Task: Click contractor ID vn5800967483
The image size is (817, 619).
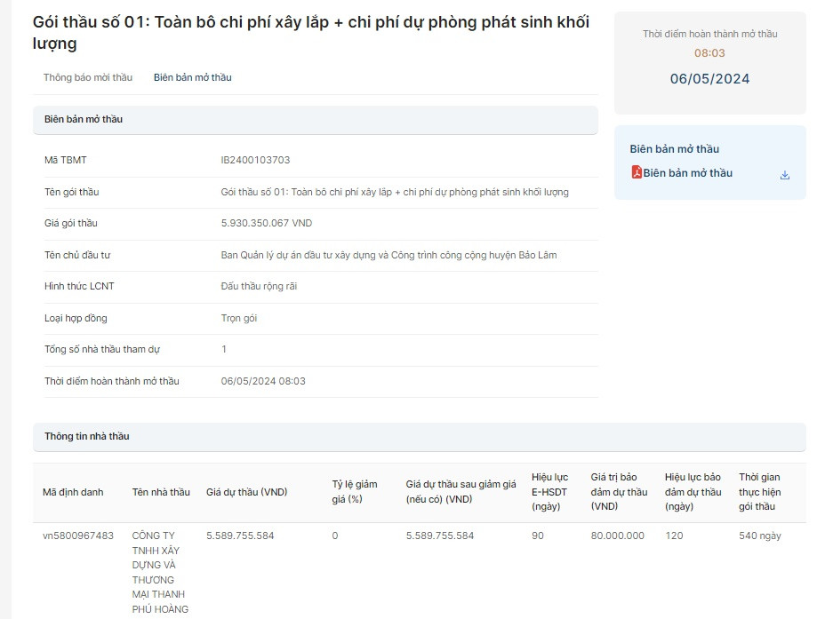Action: point(78,536)
